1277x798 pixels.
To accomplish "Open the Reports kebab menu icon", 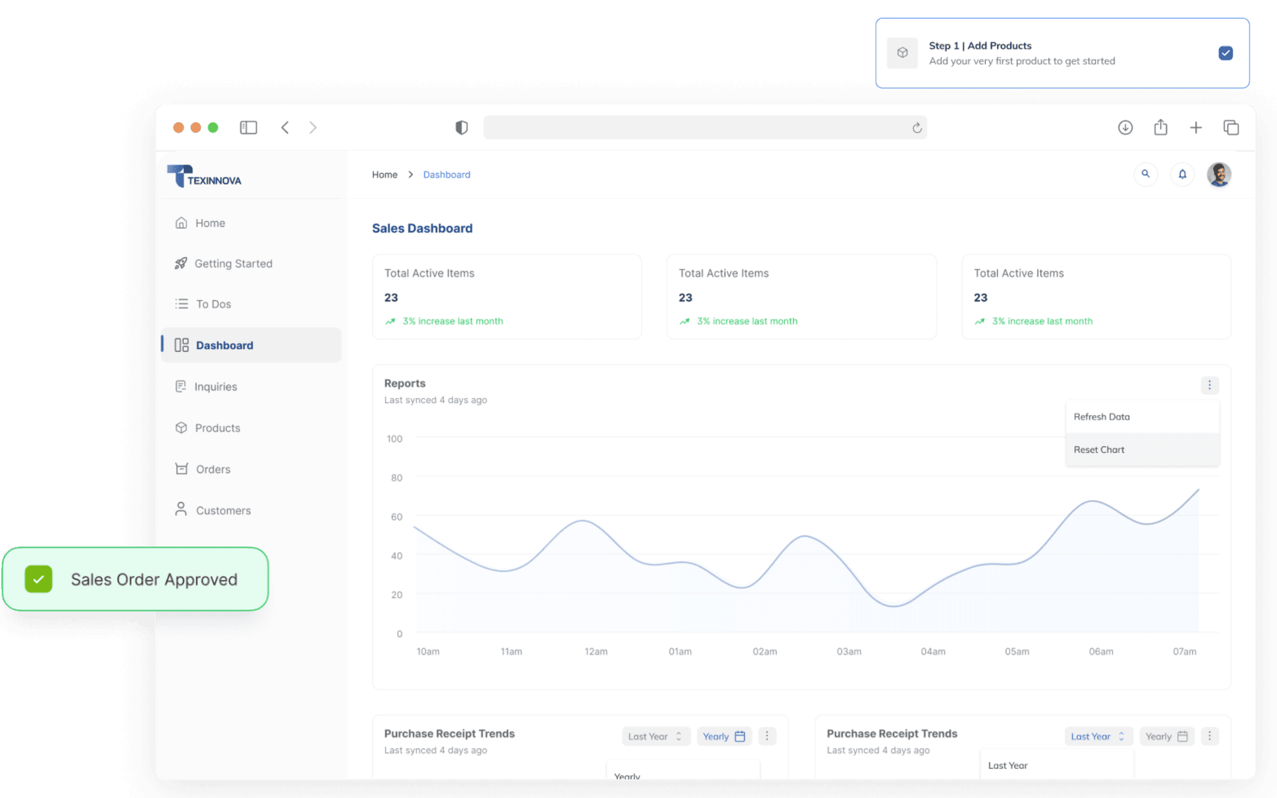I will (1210, 385).
